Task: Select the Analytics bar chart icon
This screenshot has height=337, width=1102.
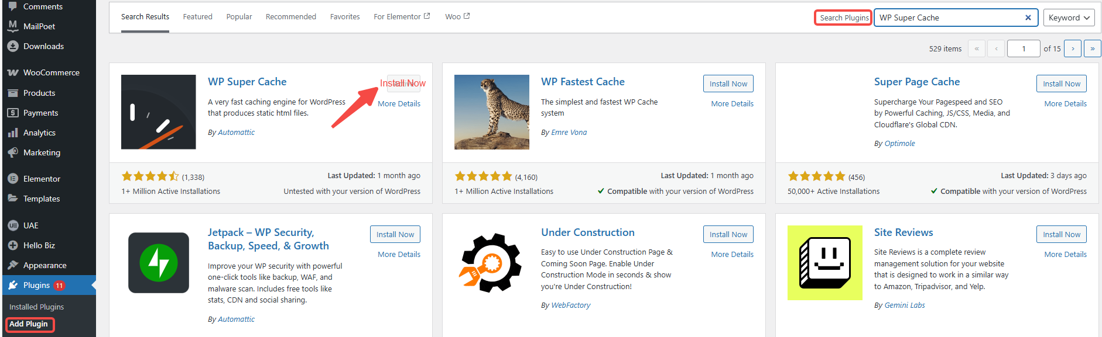Action: 13,133
